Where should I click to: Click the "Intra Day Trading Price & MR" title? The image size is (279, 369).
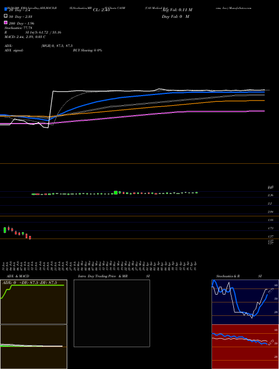tap(103, 276)
